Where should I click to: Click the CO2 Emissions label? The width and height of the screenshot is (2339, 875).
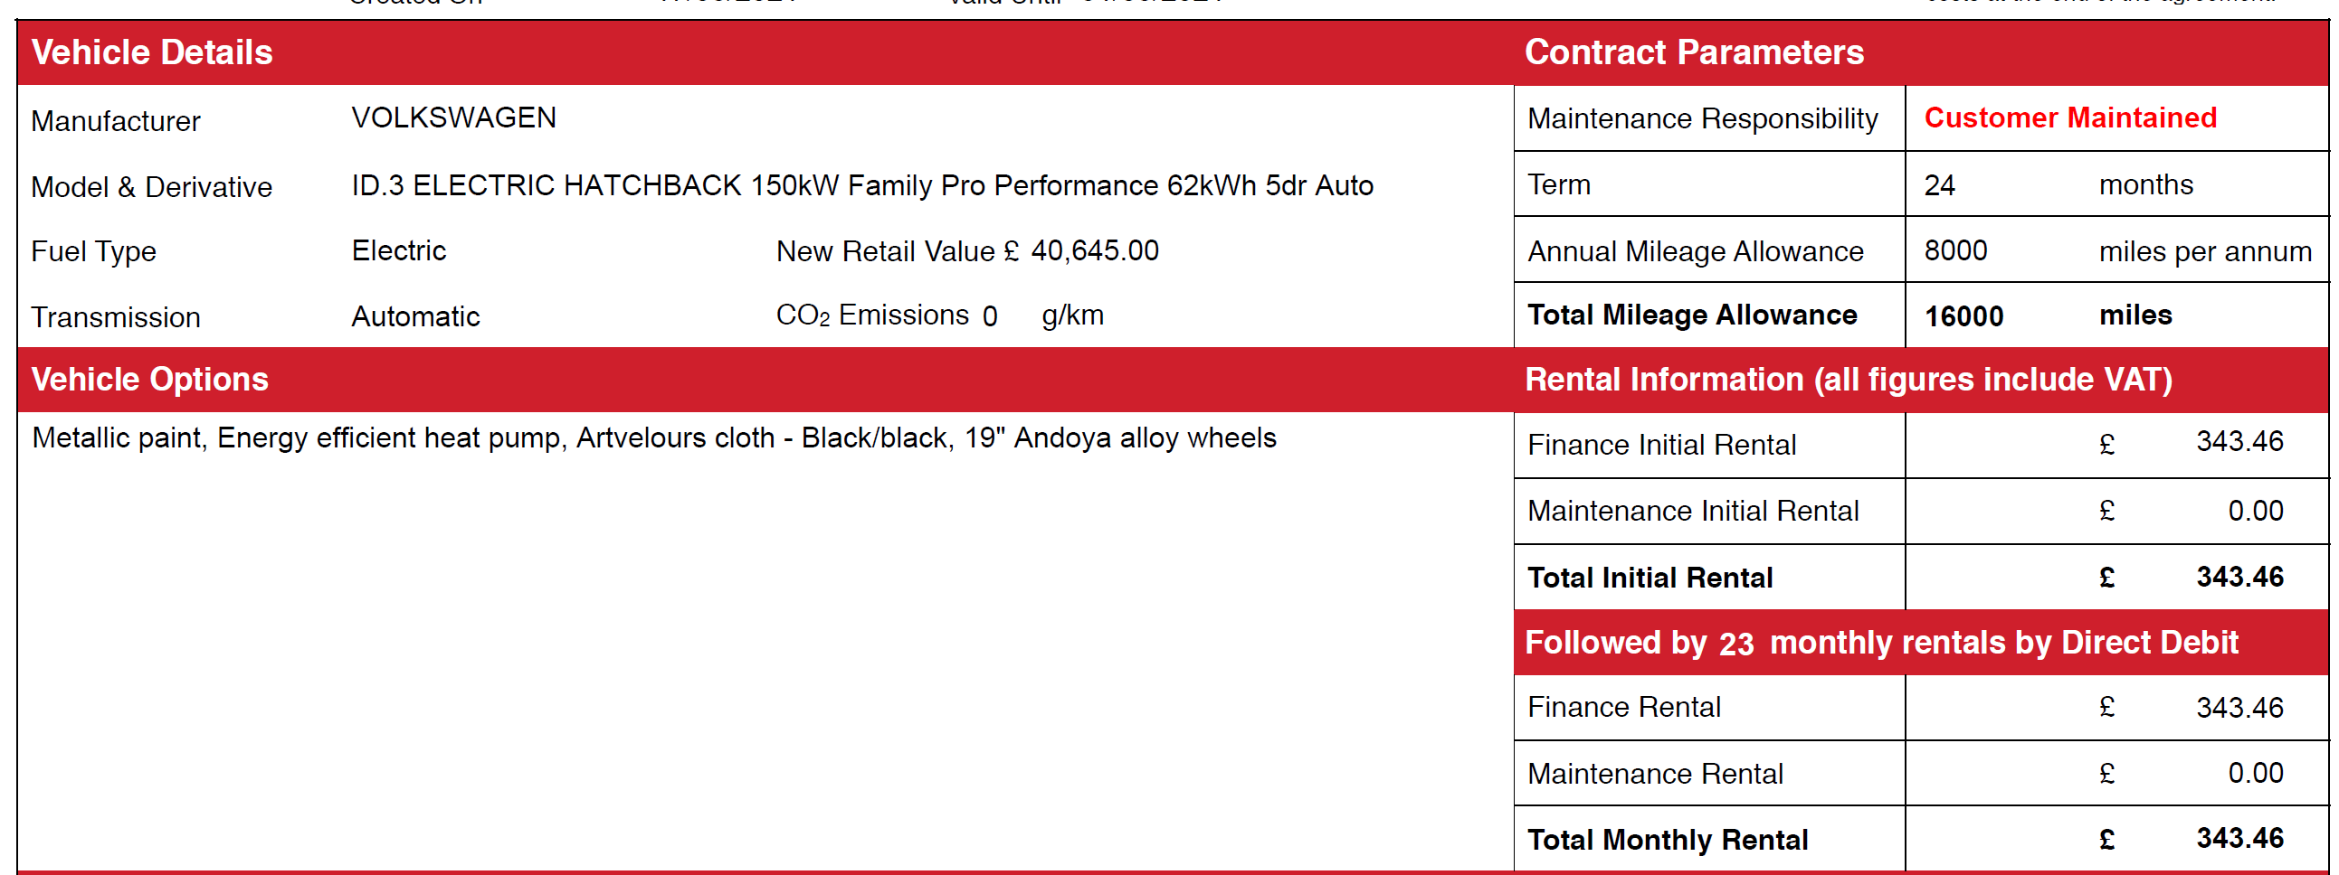pos(871,315)
